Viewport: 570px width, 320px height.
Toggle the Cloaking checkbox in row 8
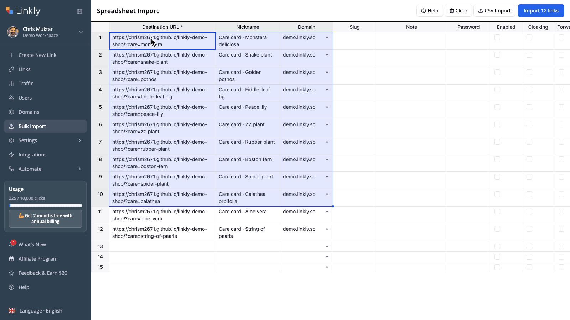(x=529, y=159)
